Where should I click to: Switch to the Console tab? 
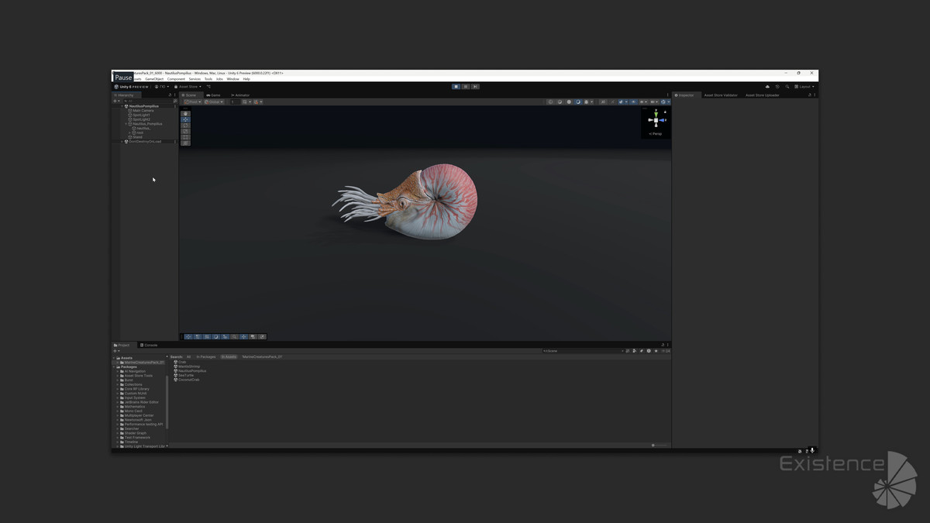149,345
